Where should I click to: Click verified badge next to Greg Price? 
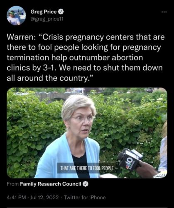[x=61, y=12]
